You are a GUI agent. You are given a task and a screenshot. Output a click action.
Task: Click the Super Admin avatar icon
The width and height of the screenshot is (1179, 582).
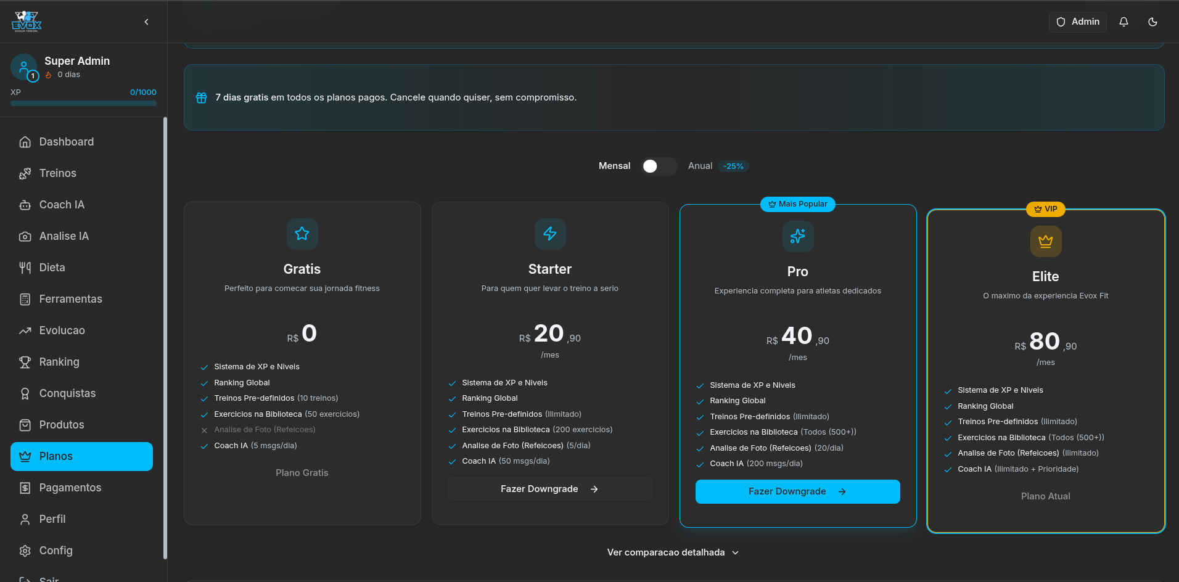(23, 67)
